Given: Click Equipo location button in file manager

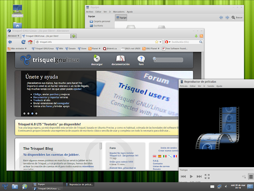Looking at the screenshot, I should tap(121, 18).
